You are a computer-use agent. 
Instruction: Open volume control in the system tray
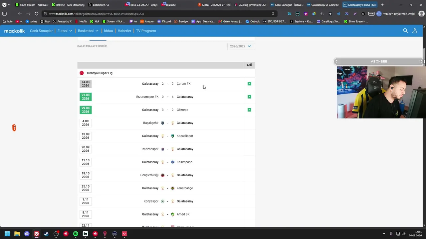(403, 234)
